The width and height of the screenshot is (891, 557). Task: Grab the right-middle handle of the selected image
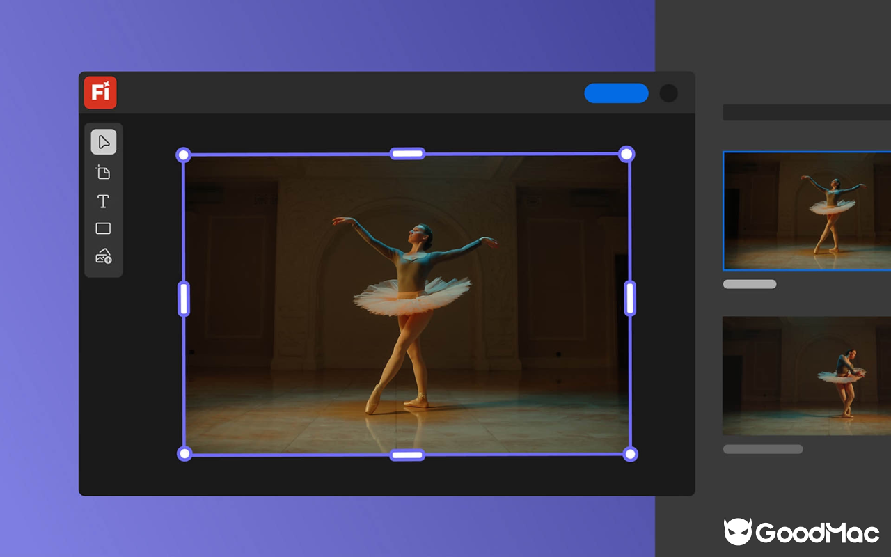point(629,298)
